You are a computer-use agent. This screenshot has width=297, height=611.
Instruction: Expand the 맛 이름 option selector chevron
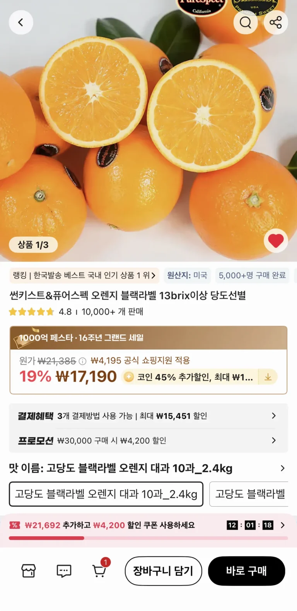tap(283, 468)
